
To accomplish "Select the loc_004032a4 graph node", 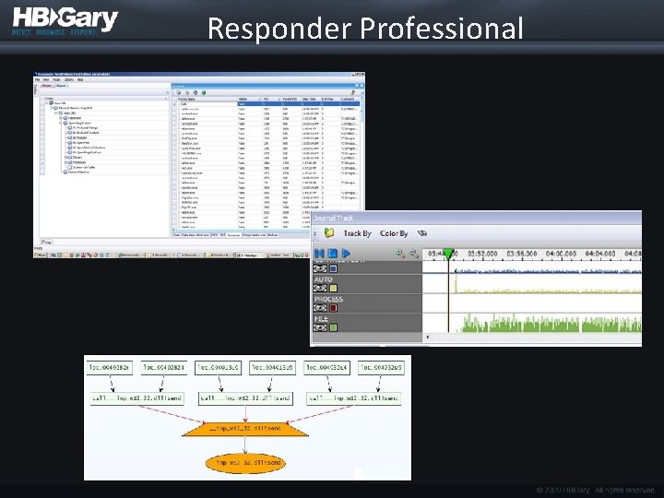I will [x=326, y=368].
